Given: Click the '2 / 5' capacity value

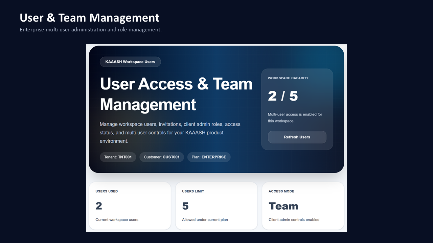Looking at the screenshot, I should 283,96.
